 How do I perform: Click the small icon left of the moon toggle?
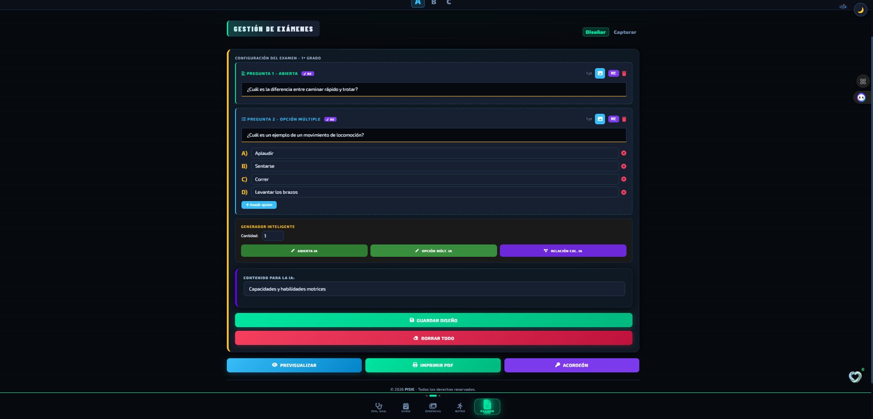[843, 6]
